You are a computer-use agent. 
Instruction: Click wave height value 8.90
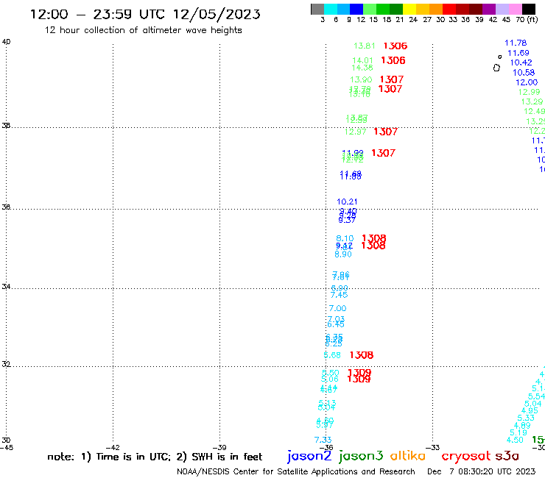(343, 254)
